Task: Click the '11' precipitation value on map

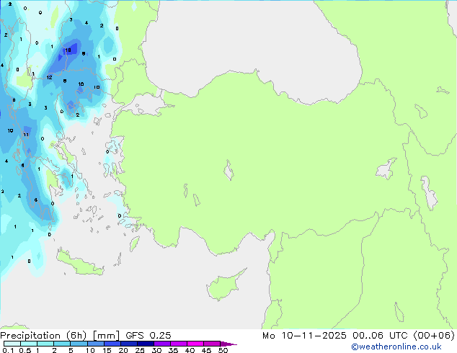Action: click(26, 135)
